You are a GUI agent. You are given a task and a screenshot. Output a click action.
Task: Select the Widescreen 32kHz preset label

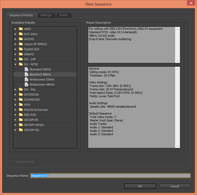pos(42,80)
